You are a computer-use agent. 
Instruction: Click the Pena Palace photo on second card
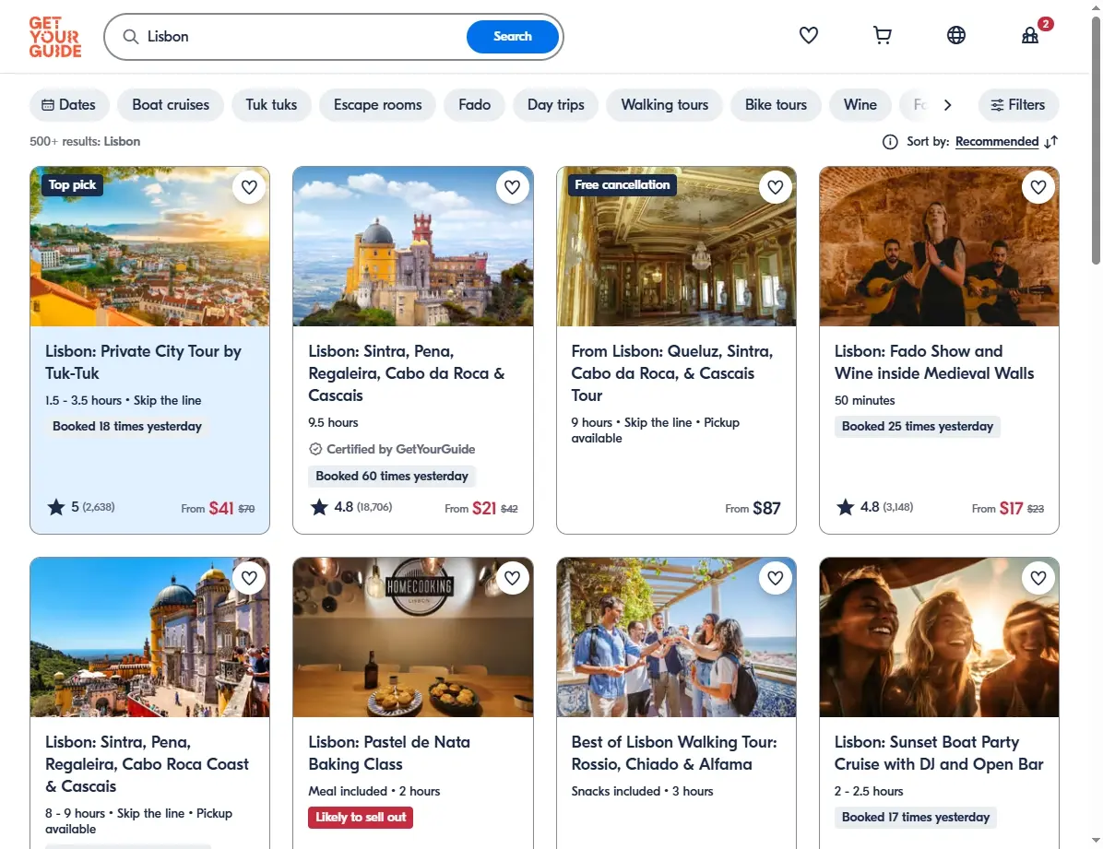(413, 246)
